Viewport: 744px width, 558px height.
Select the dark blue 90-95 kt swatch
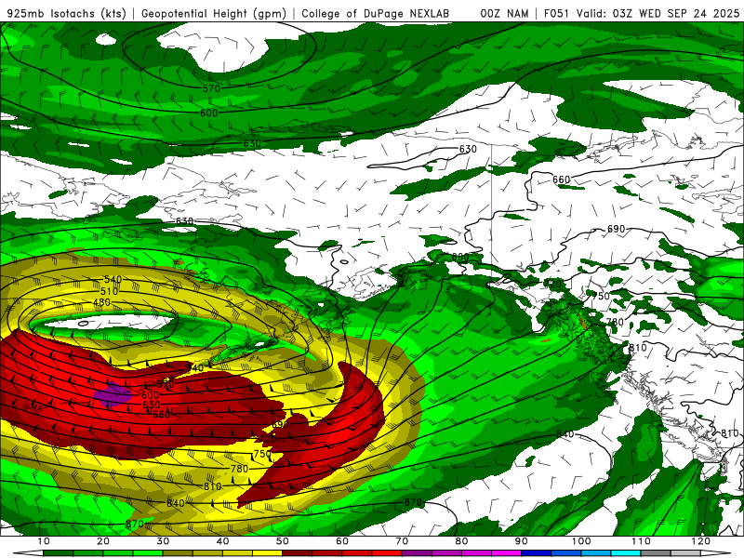click(x=537, y=553)
